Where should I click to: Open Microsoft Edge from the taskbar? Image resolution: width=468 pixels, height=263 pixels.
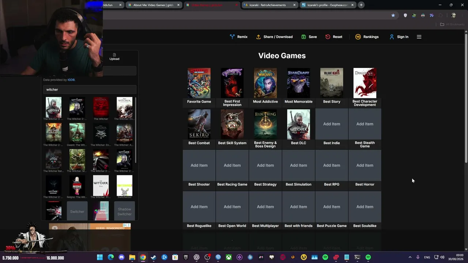tap(111, 258)
